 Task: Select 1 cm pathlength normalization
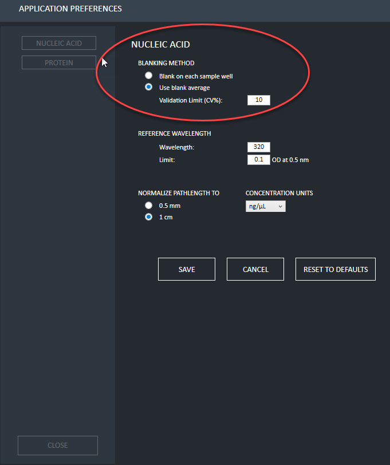click(x=149, y=217)
